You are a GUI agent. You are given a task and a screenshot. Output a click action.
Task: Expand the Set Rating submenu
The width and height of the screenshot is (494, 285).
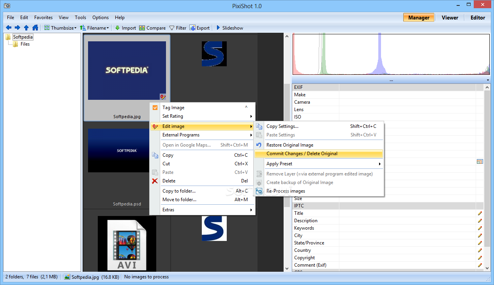(203, 116)
